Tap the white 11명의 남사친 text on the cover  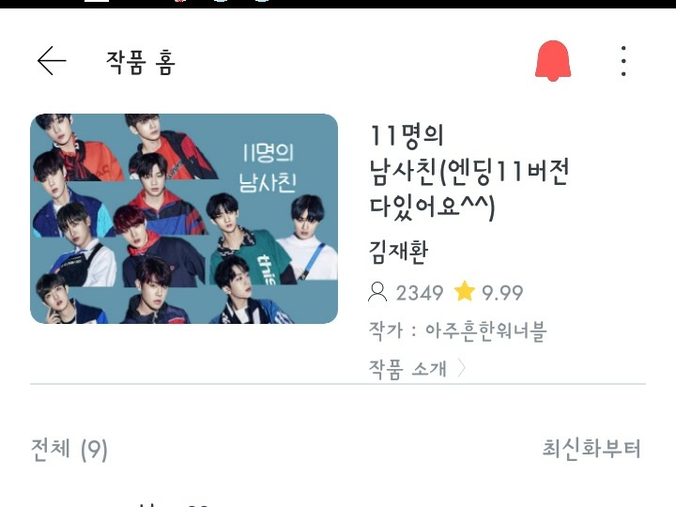pyautogui.click(x=268, y=168)
